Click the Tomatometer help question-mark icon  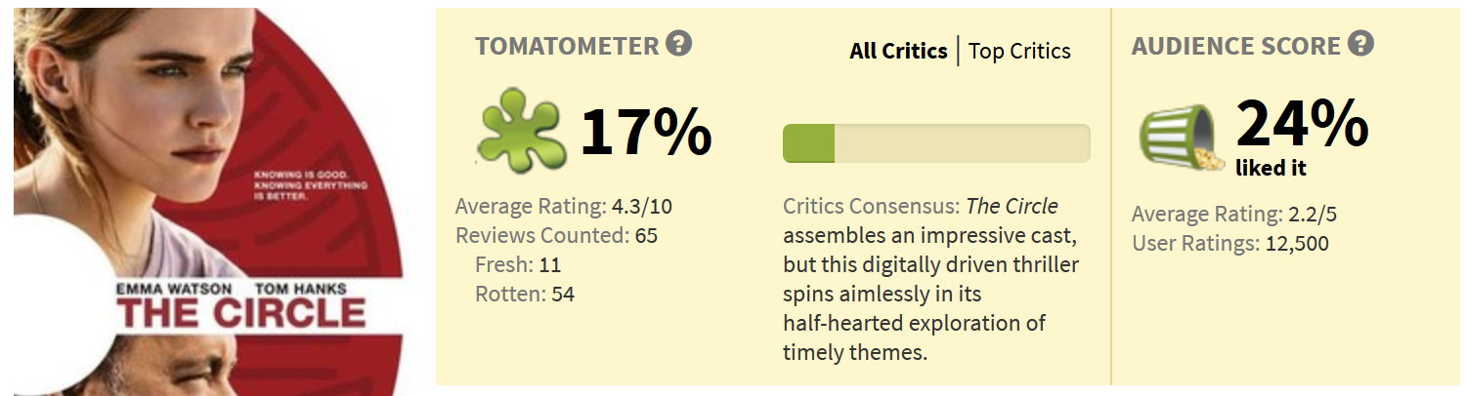[x=678, y=45]
